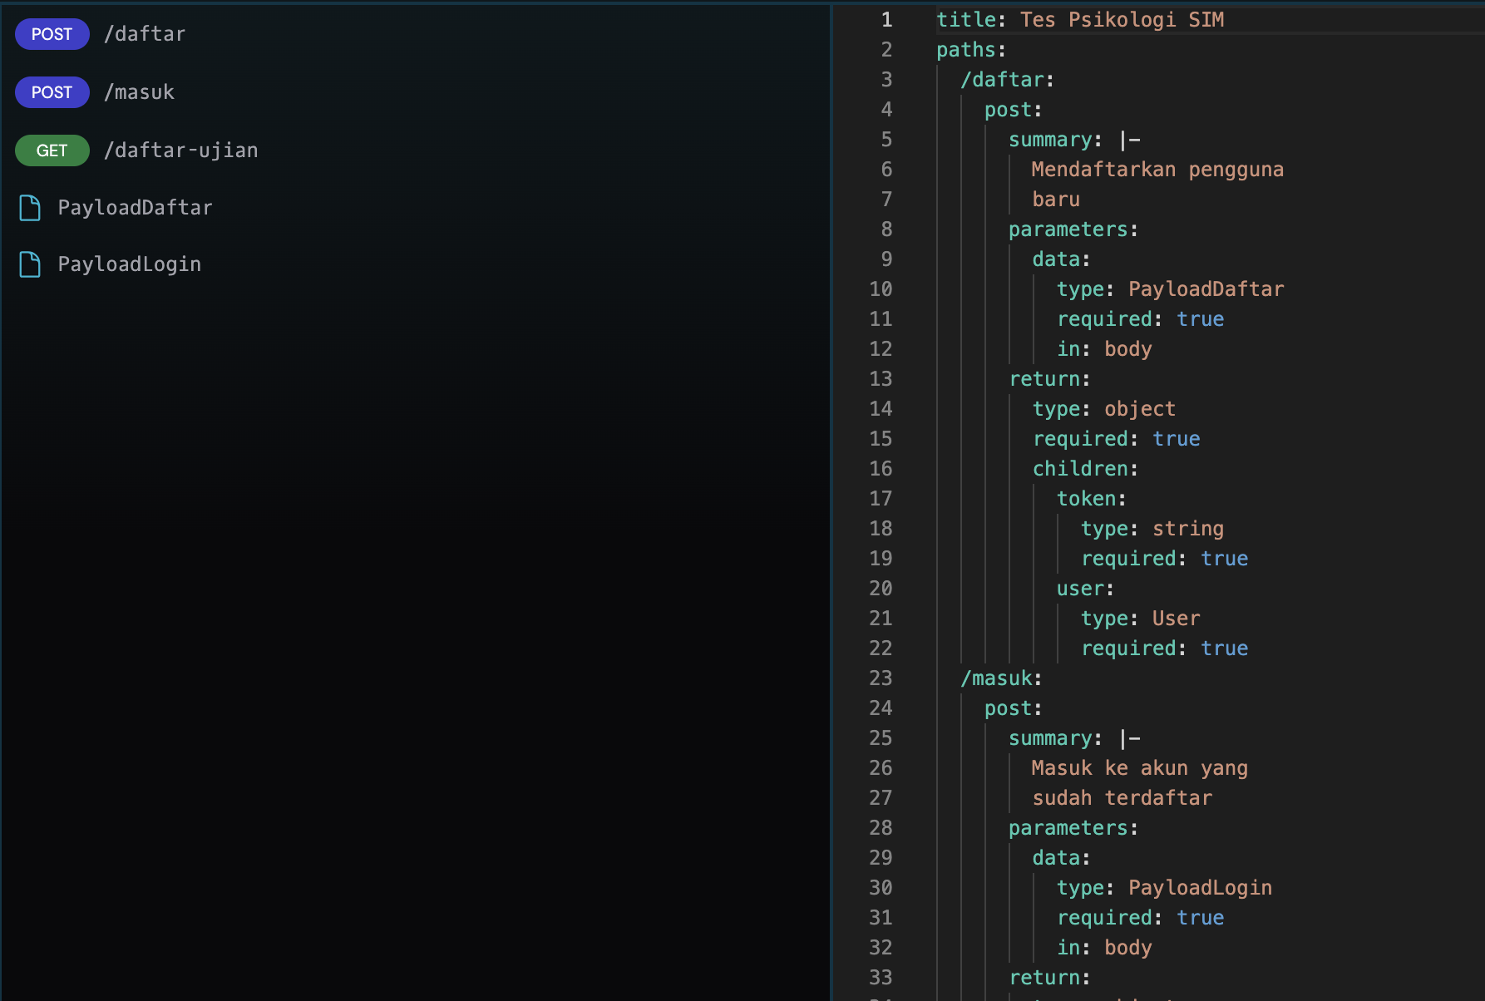Open the PayloadDaftar schema in the sidebar
This screenshot has width=1485, height=1001.
click(x=135, y=208)
